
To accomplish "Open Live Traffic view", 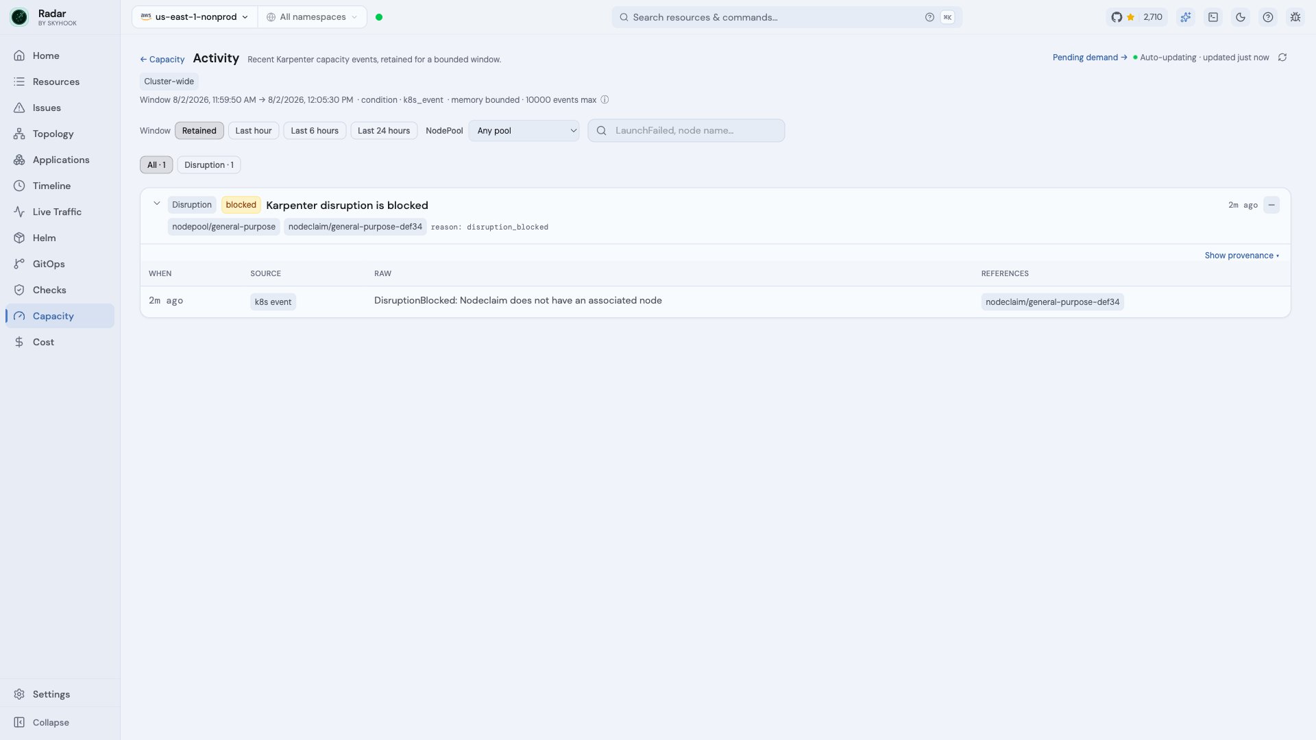I will point(60,212).
